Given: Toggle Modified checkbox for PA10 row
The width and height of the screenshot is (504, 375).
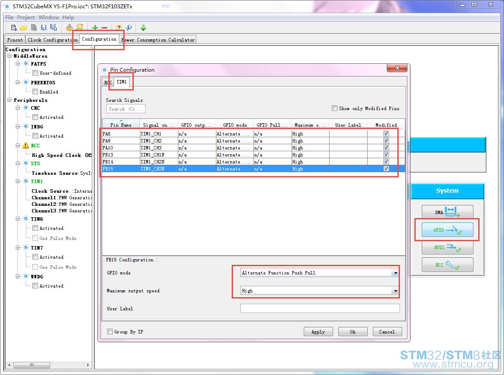Looking at the screenshot, I should tap(386, 148).
